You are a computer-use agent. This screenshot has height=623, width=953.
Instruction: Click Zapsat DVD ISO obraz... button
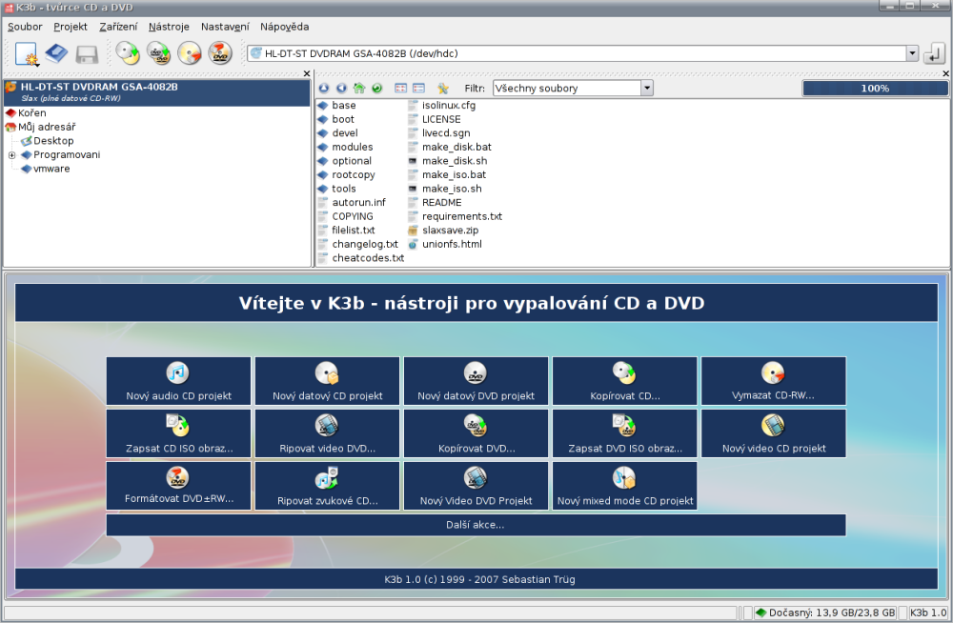click(x=625, y=433)
